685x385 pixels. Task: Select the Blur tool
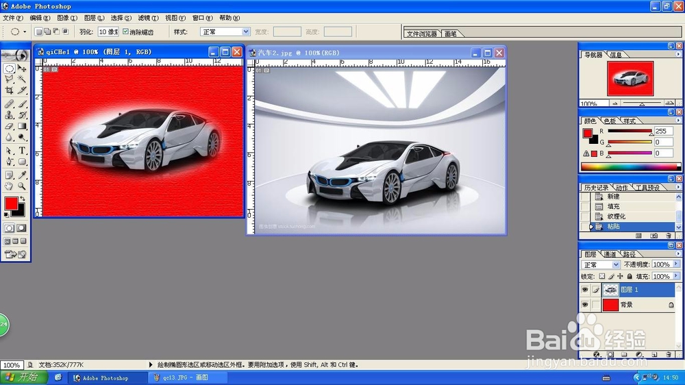(x=9, y=137)
